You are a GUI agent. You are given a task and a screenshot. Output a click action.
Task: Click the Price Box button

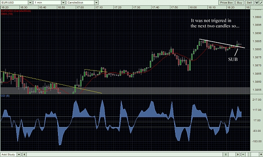pos(226,3)
